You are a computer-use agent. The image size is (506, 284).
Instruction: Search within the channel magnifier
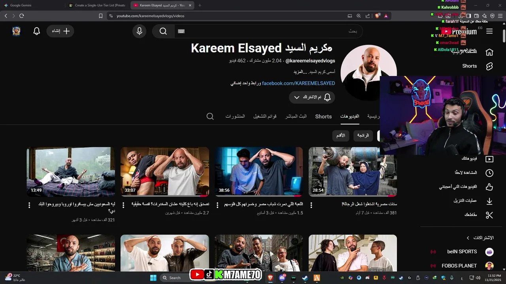210,116
